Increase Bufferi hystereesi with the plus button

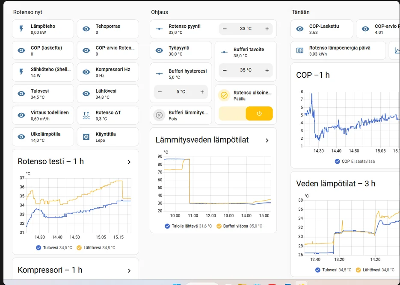202,92
